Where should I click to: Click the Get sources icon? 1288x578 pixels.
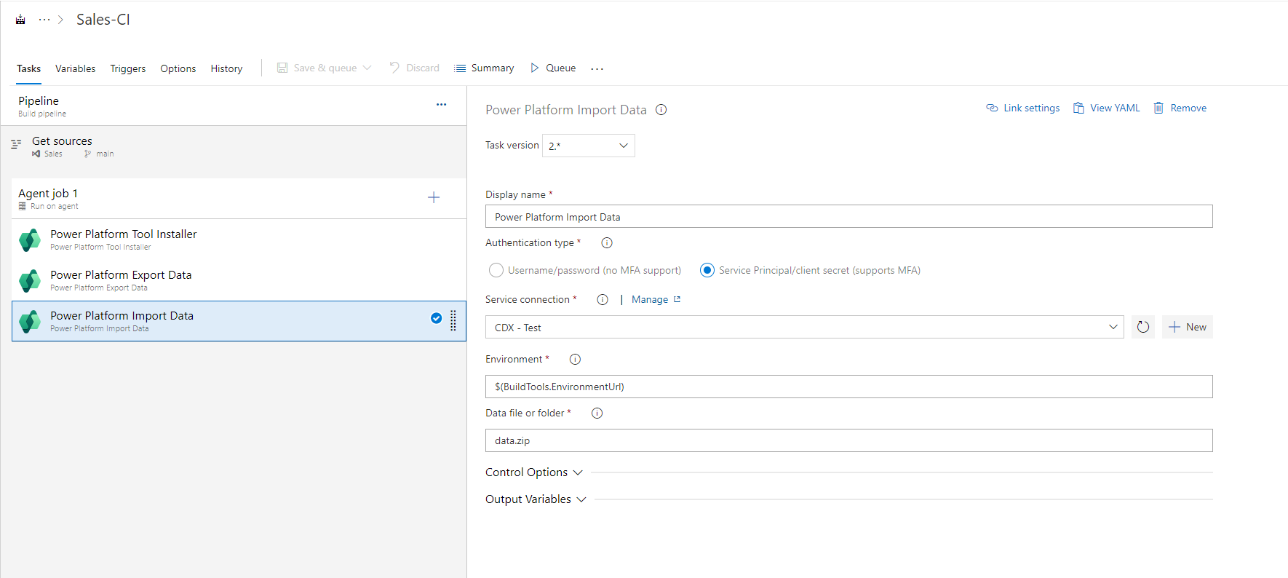pyautogui.click(x=16, y=144)
